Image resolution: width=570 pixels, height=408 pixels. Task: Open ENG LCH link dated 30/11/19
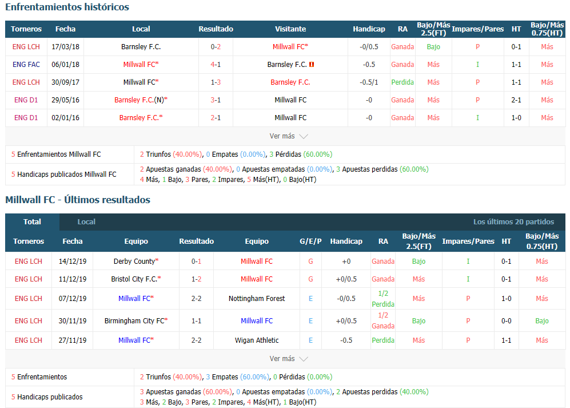click(x=29, y=320)
